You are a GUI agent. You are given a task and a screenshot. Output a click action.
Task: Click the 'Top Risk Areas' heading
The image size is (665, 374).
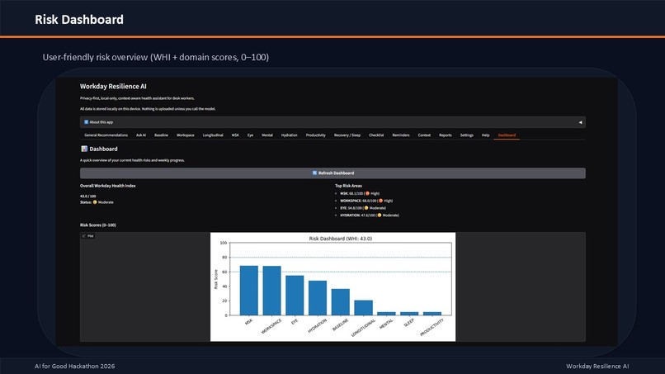point(349,186)
